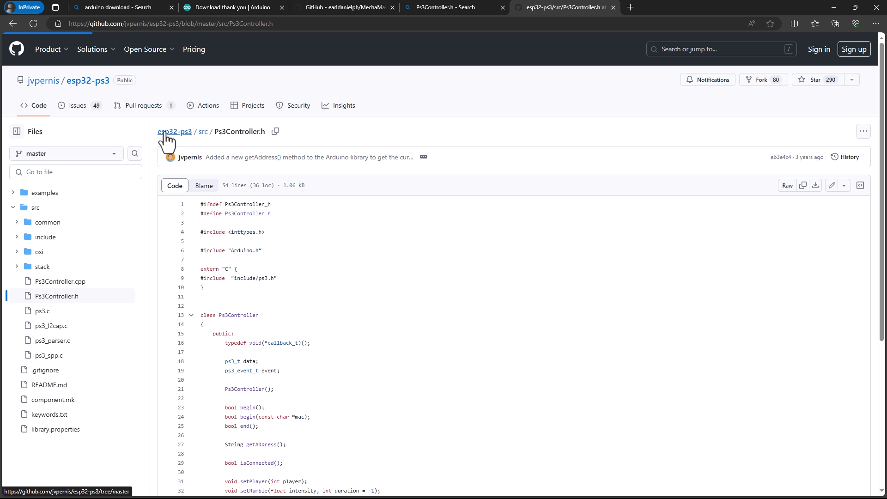Open the master branch dropdown
887x499 pixels.
[x=67, y=154]
